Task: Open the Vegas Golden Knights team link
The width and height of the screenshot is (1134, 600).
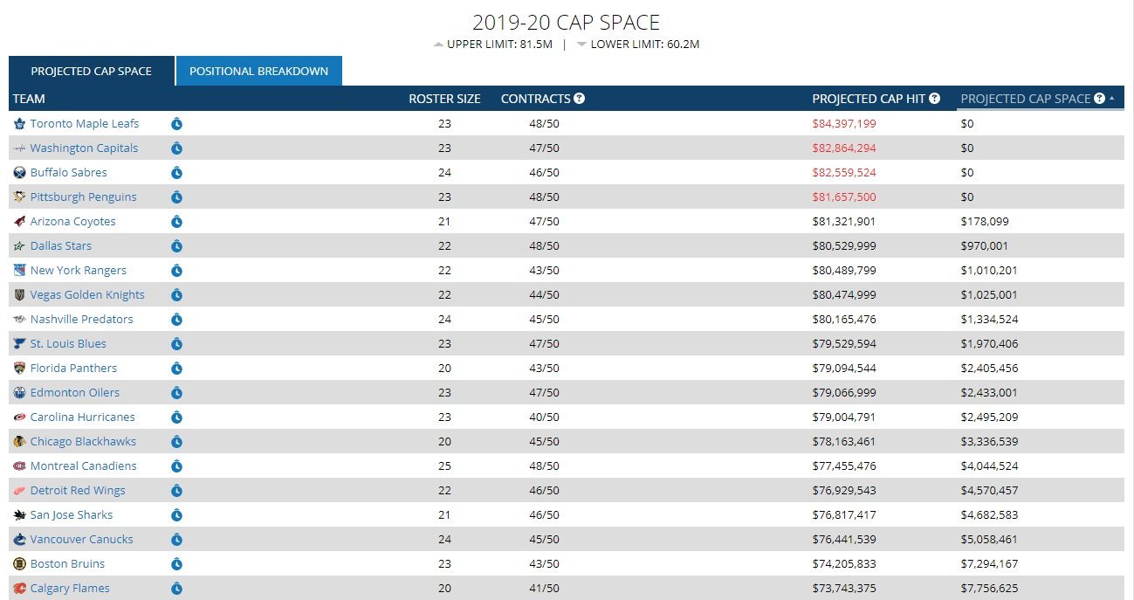Action: pyautogui.click(x=87, y=295)
